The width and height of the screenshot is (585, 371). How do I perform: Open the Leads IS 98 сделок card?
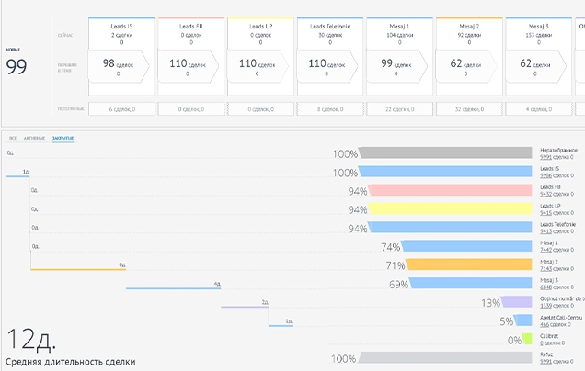[x=121, y=66]
